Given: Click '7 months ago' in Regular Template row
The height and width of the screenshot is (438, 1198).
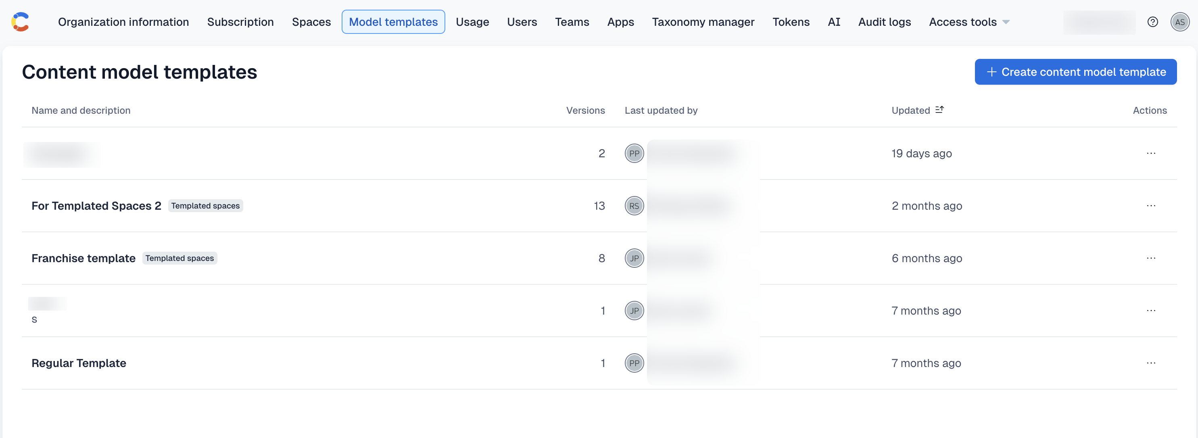Looking at the screenshot, I should tap(926, 363).
